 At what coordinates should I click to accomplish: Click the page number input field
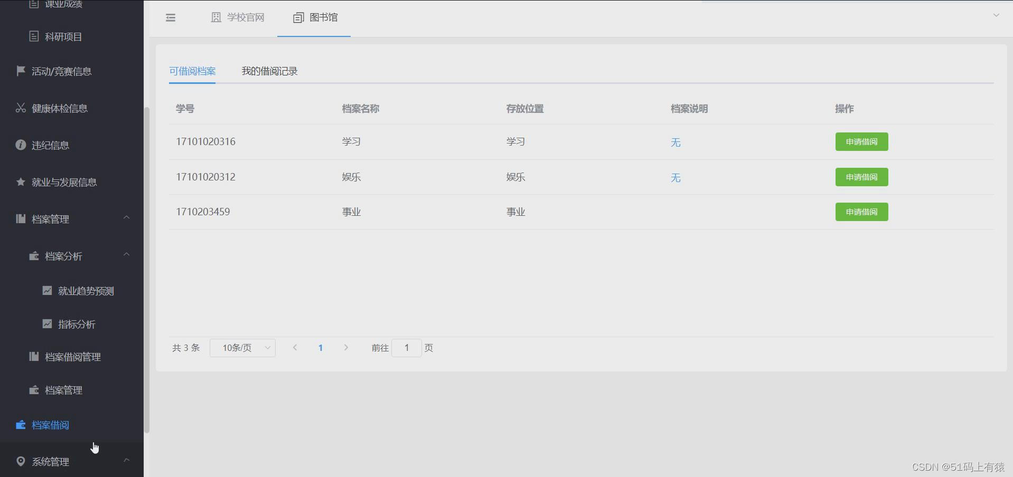[406, 348]
